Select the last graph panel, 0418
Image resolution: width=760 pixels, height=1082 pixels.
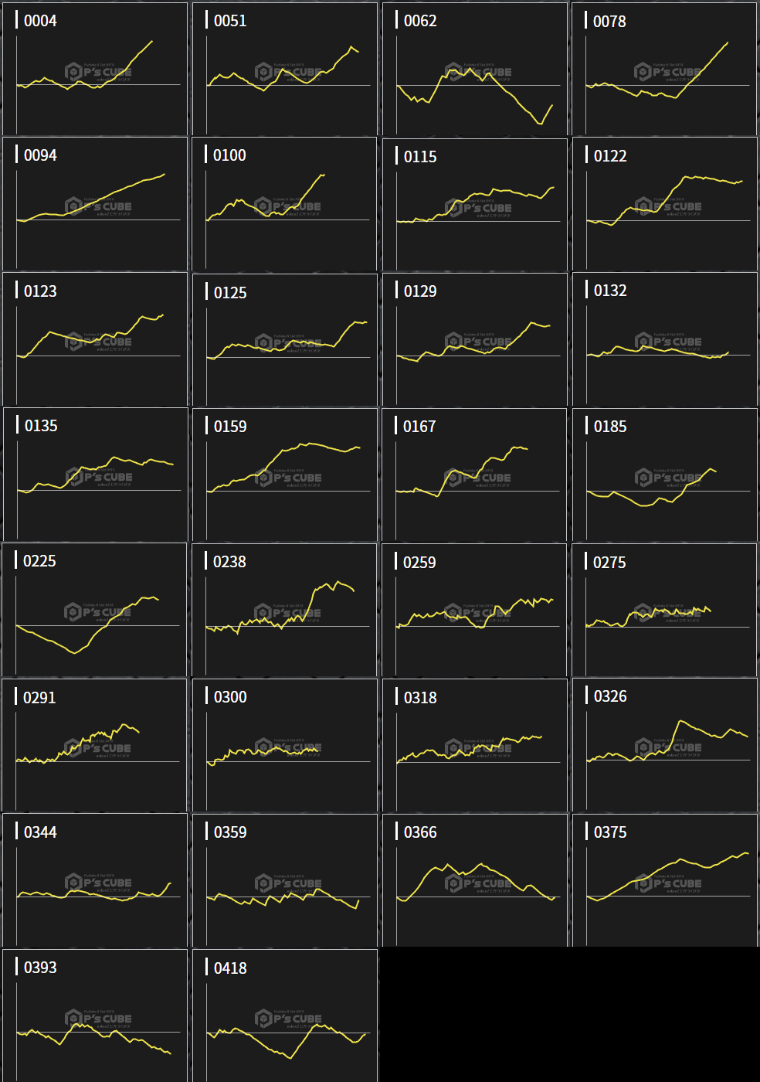(x=285, y=1016)
